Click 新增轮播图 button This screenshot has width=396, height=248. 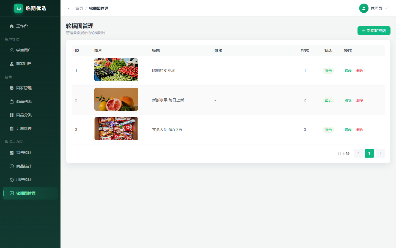(x=374, y=31)
